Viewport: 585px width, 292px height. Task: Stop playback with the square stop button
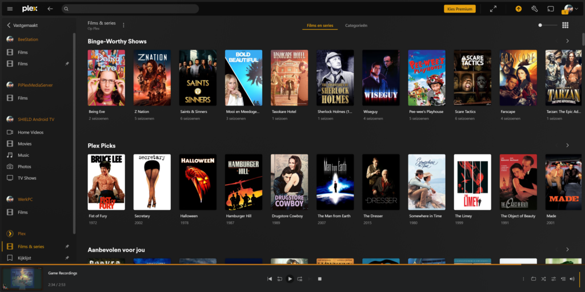pyautogui.click(x=320, y=279)
